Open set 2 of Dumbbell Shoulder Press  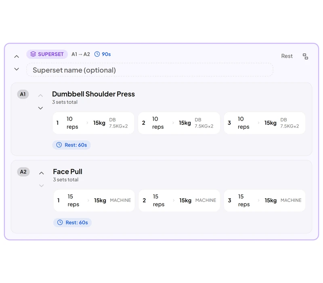click(179, 123)
